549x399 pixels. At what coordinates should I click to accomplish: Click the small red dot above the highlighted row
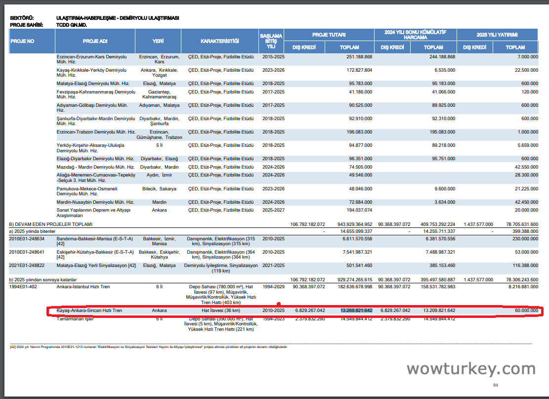tap(279, 304)
